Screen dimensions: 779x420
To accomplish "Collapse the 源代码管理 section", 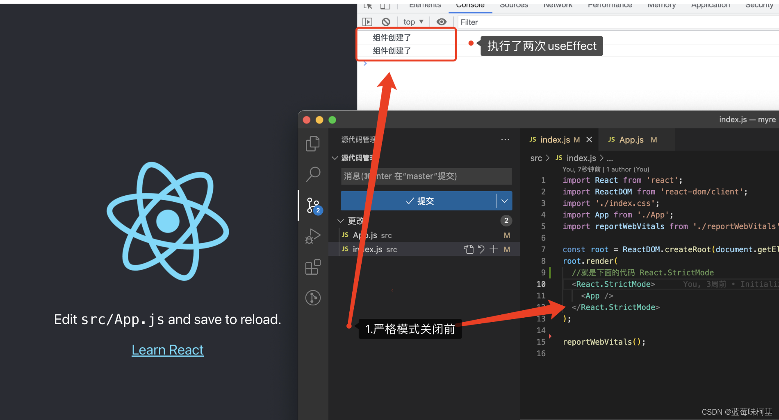I will pyautogui.click(x=335, y=158).
